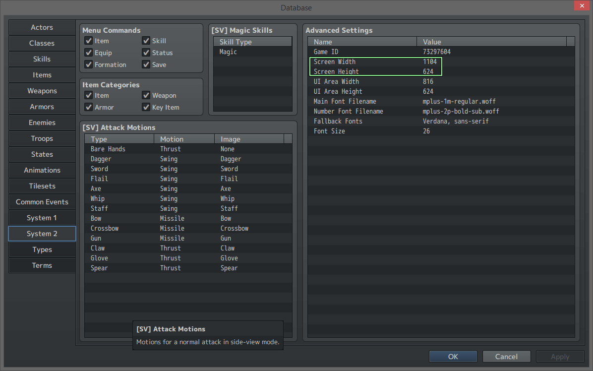Select the Flail attack motion row
This screenshot has height=371, width=593.
(188, 179)
